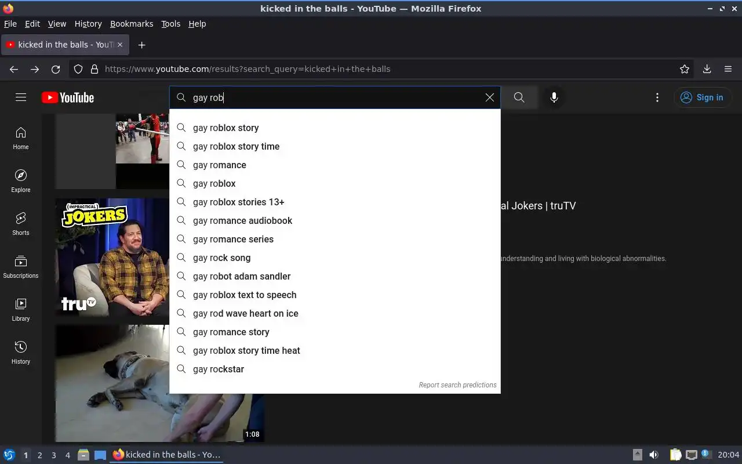The width and height of the screenshot is (742, 464).
Task: Click the YouTube logo
Action: tap(68, 97)
